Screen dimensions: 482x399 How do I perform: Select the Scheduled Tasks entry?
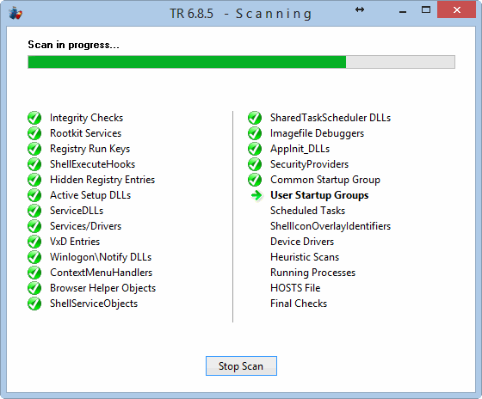tap(308, 211)
